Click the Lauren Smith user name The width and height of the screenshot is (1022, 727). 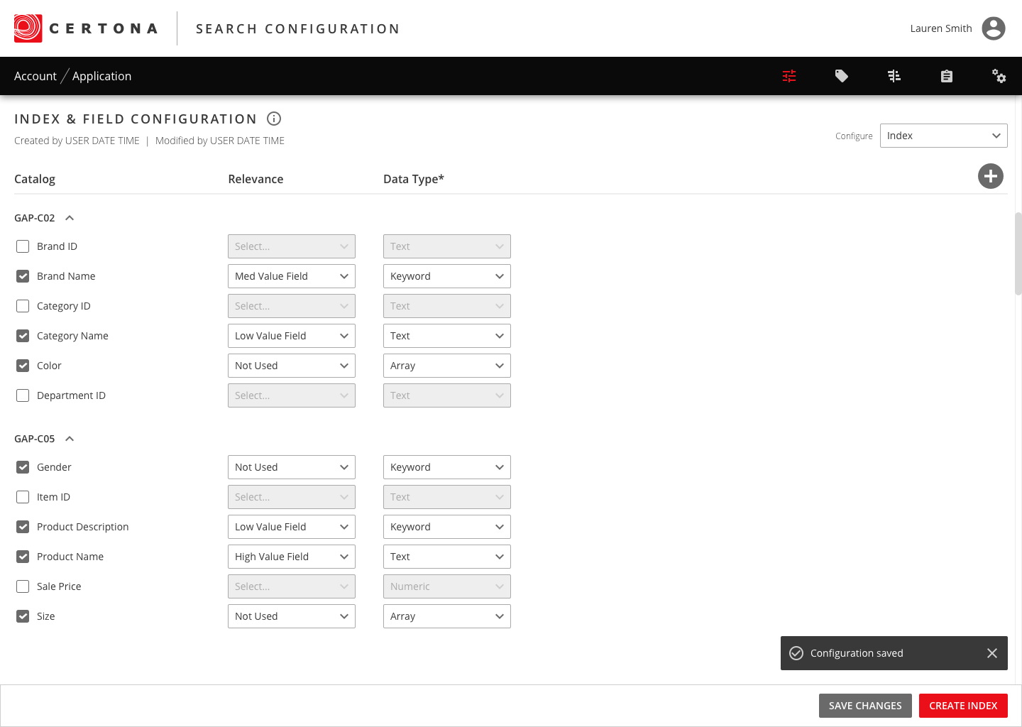tap(941, 28)
